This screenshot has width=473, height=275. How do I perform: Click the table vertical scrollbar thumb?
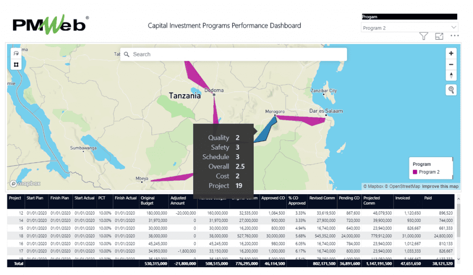click(x=459, y=220)
